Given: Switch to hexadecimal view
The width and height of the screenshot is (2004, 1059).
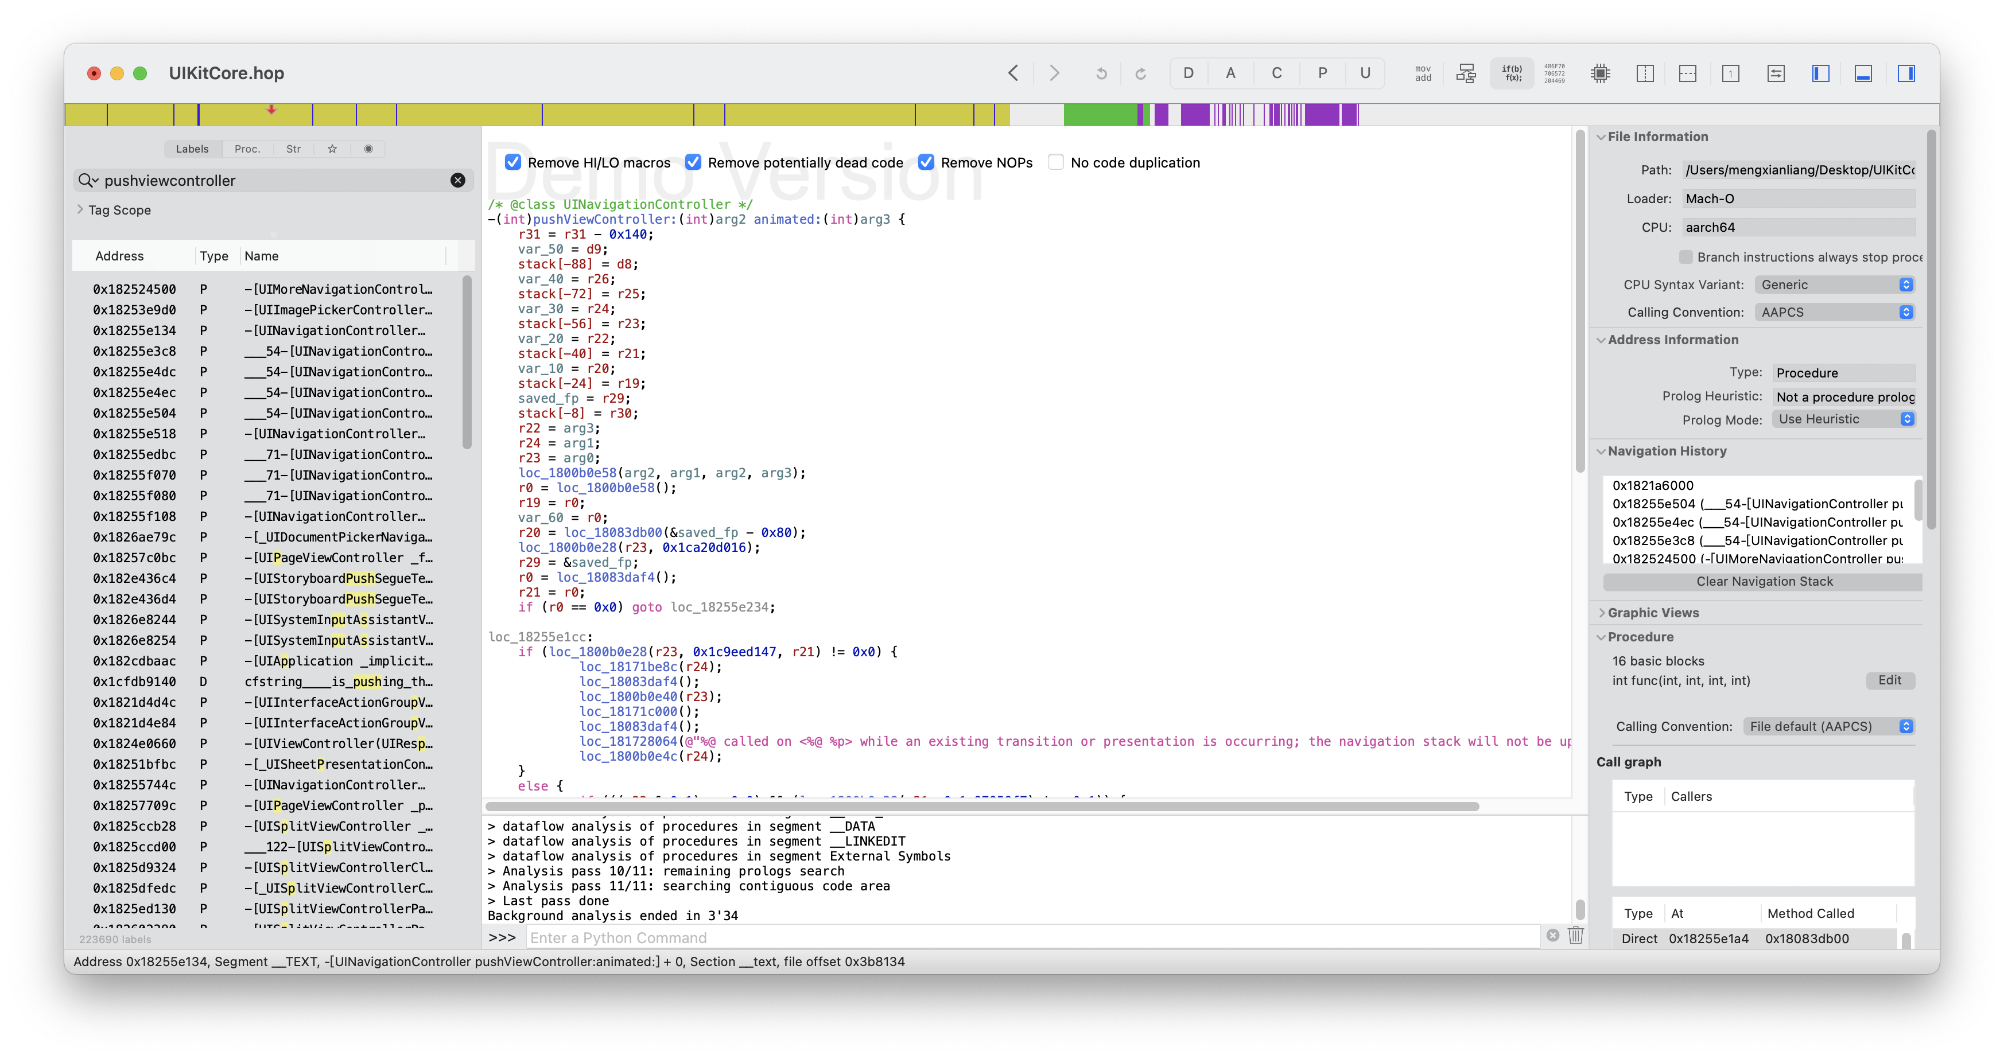Looking at the screenshot, I should pyautogui.click(x=1554, y=73).
